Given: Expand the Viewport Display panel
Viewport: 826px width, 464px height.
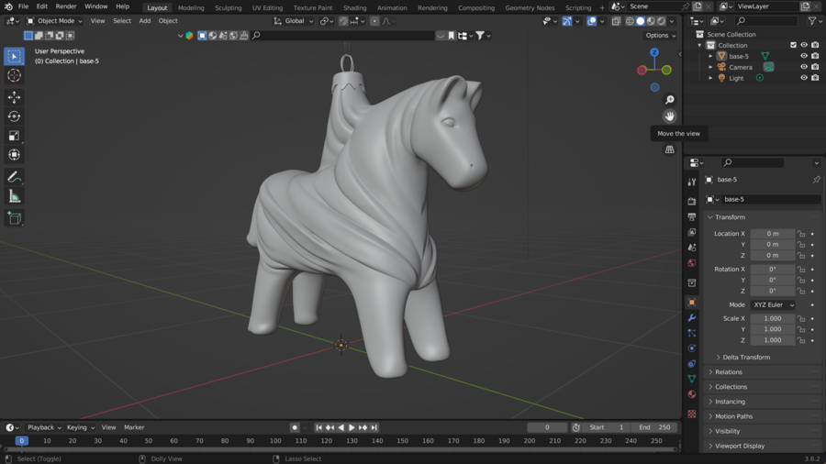Looking at the screenshot, I should pos(740,446).
